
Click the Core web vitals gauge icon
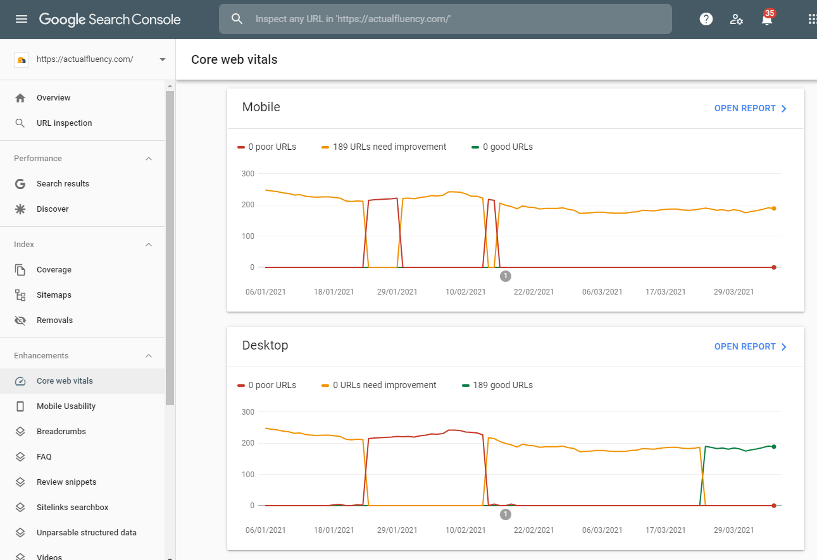pos(20,381)
